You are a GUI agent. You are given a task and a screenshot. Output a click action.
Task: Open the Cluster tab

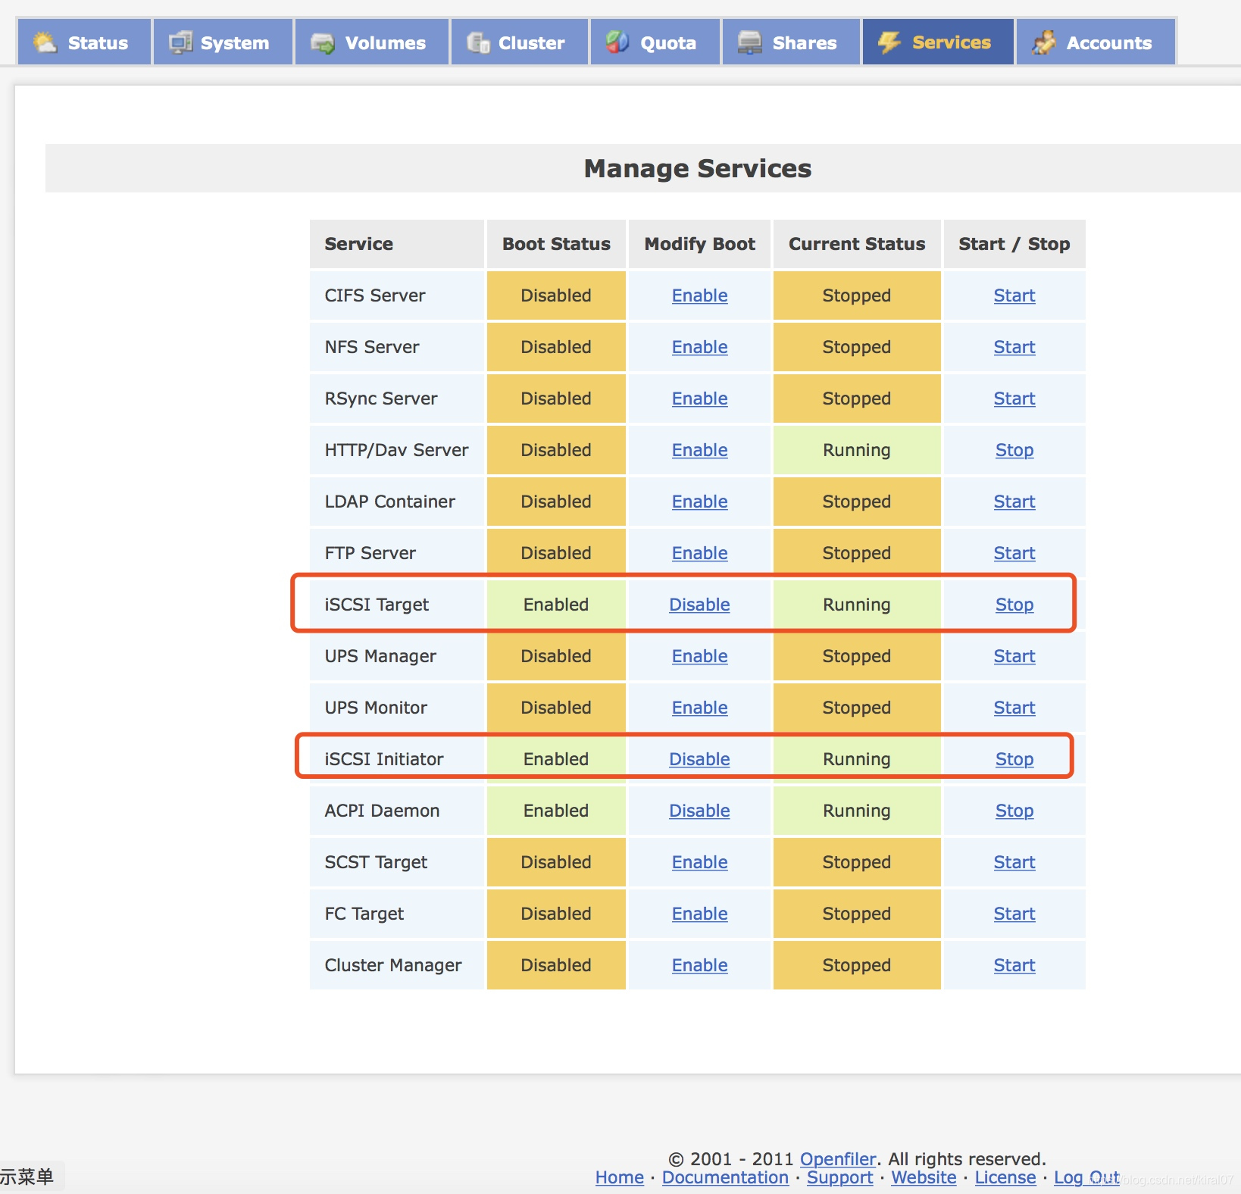point(520,42)
